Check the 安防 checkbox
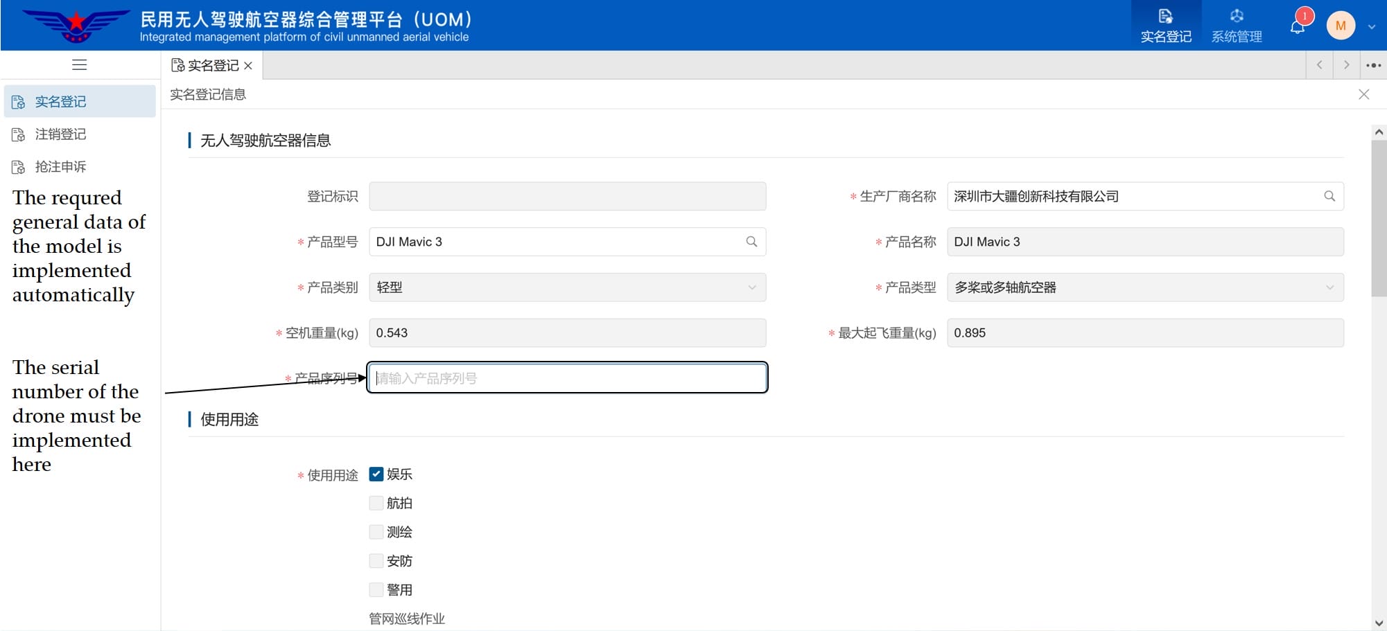The height and width of the screenshot is (631, 1387). click(376, 561)
